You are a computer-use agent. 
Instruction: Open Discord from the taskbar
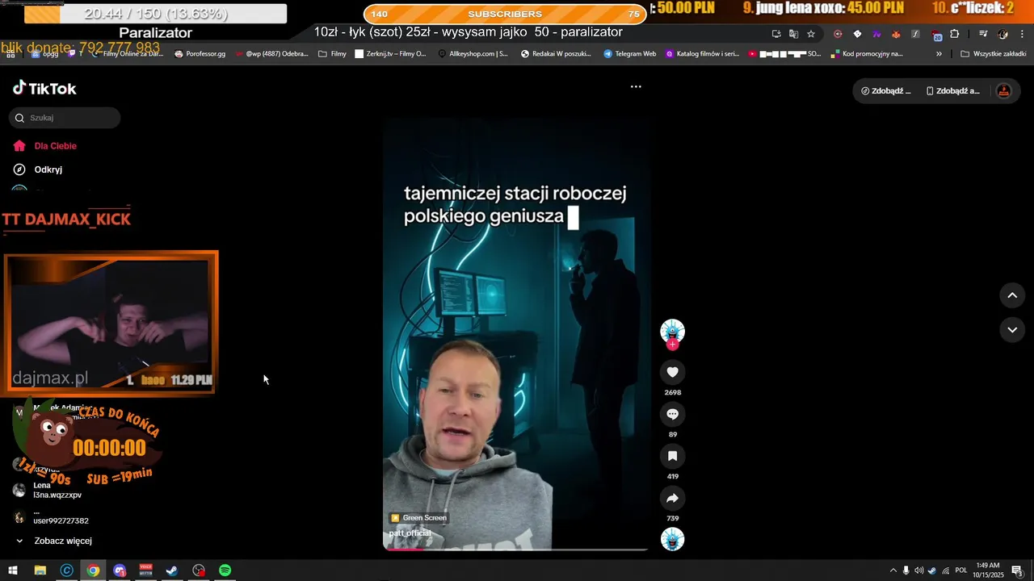(120, 571)
